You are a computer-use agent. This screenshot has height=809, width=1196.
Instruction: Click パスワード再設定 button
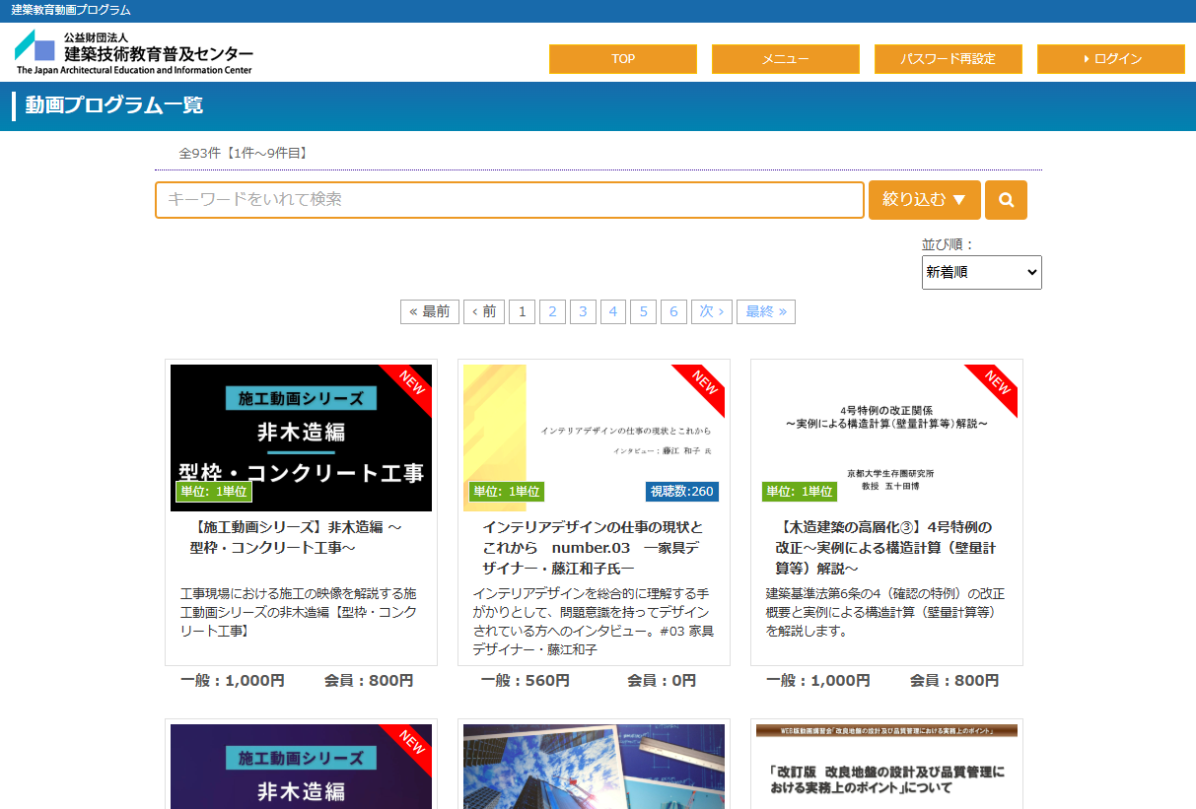coord(949,59)
